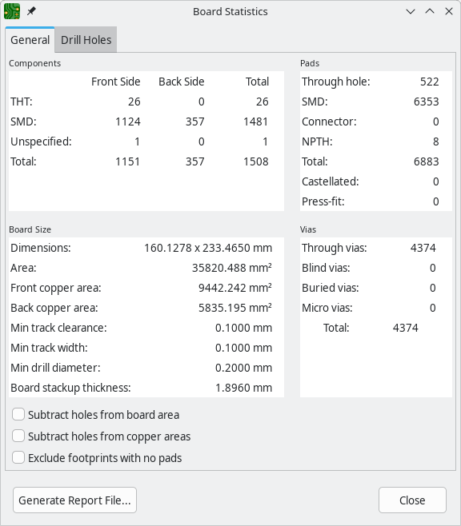
Task: Select SMD total value 1481
Action: click(256, 122)
